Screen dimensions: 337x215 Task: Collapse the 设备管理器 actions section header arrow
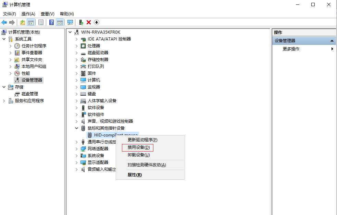coord(332,41)
